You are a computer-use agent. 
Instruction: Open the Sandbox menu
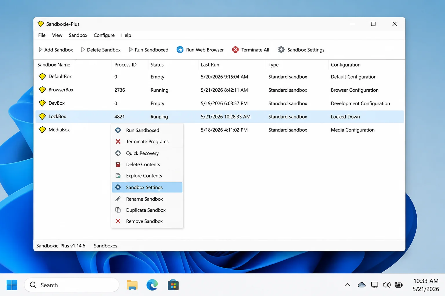coord(78,35)
